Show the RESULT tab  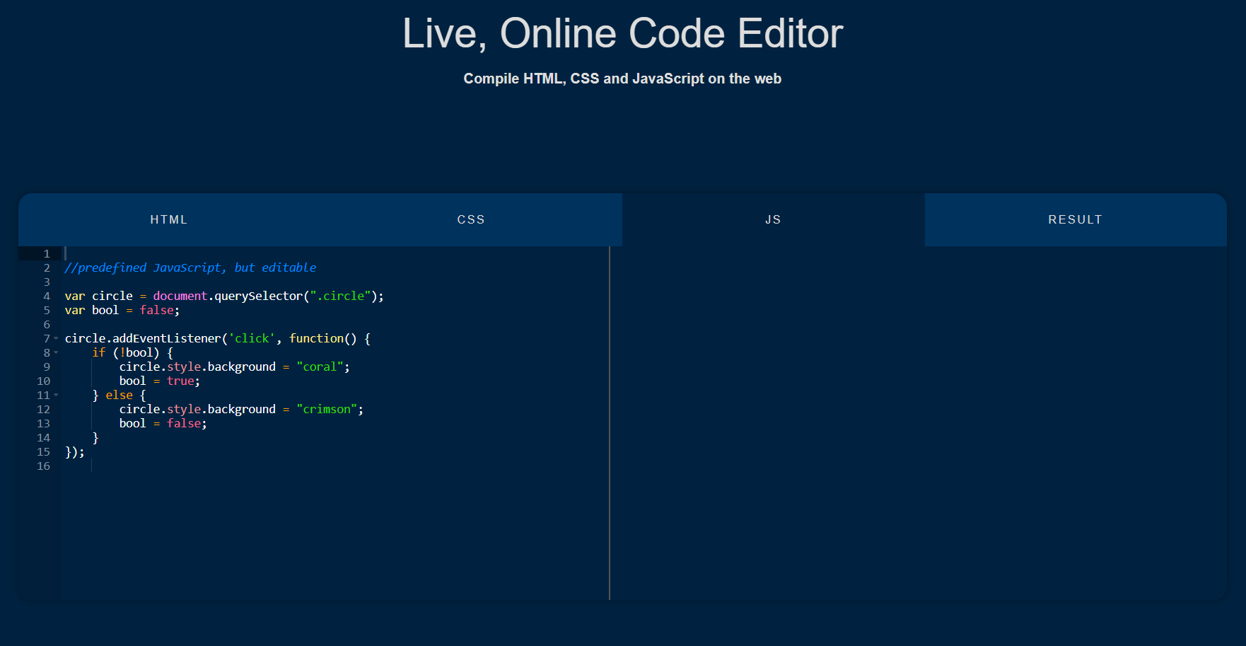pyautogui.click(x=1075, y=219)
